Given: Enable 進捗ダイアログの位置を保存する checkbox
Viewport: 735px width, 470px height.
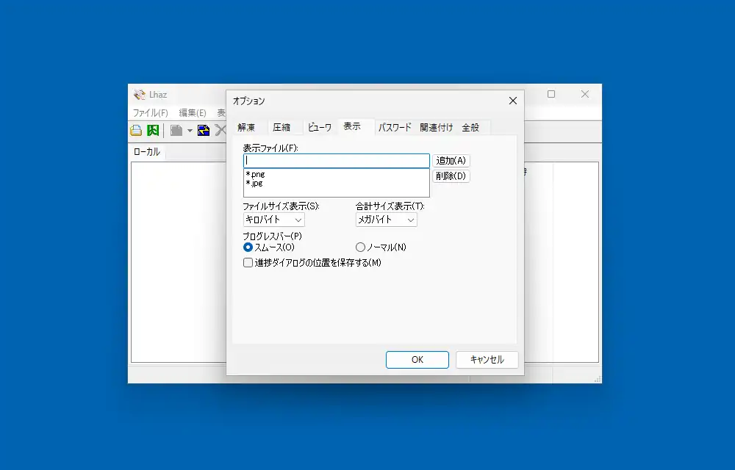Looking at the screenshot, I should tap(248, 262).
